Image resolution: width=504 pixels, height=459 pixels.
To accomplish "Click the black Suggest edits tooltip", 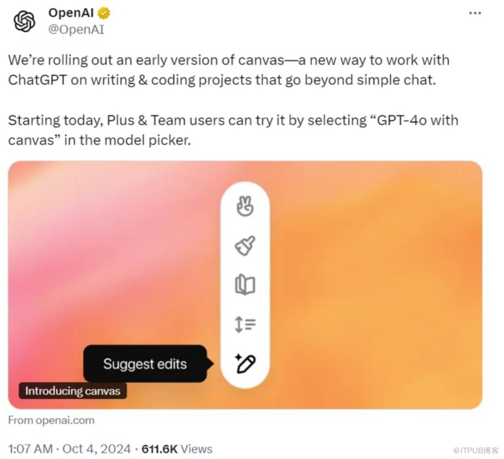I will (x=145, y=364).
